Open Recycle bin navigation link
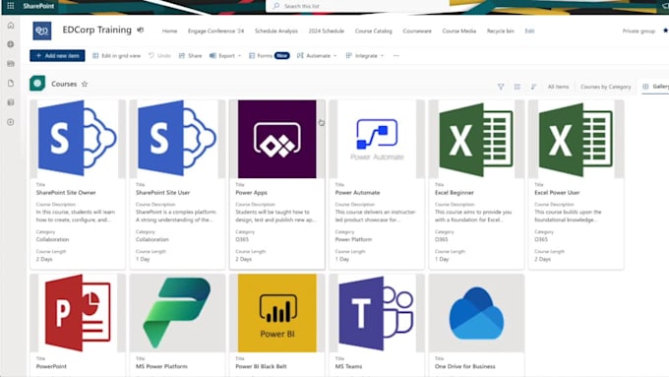 tap(500, 31)
